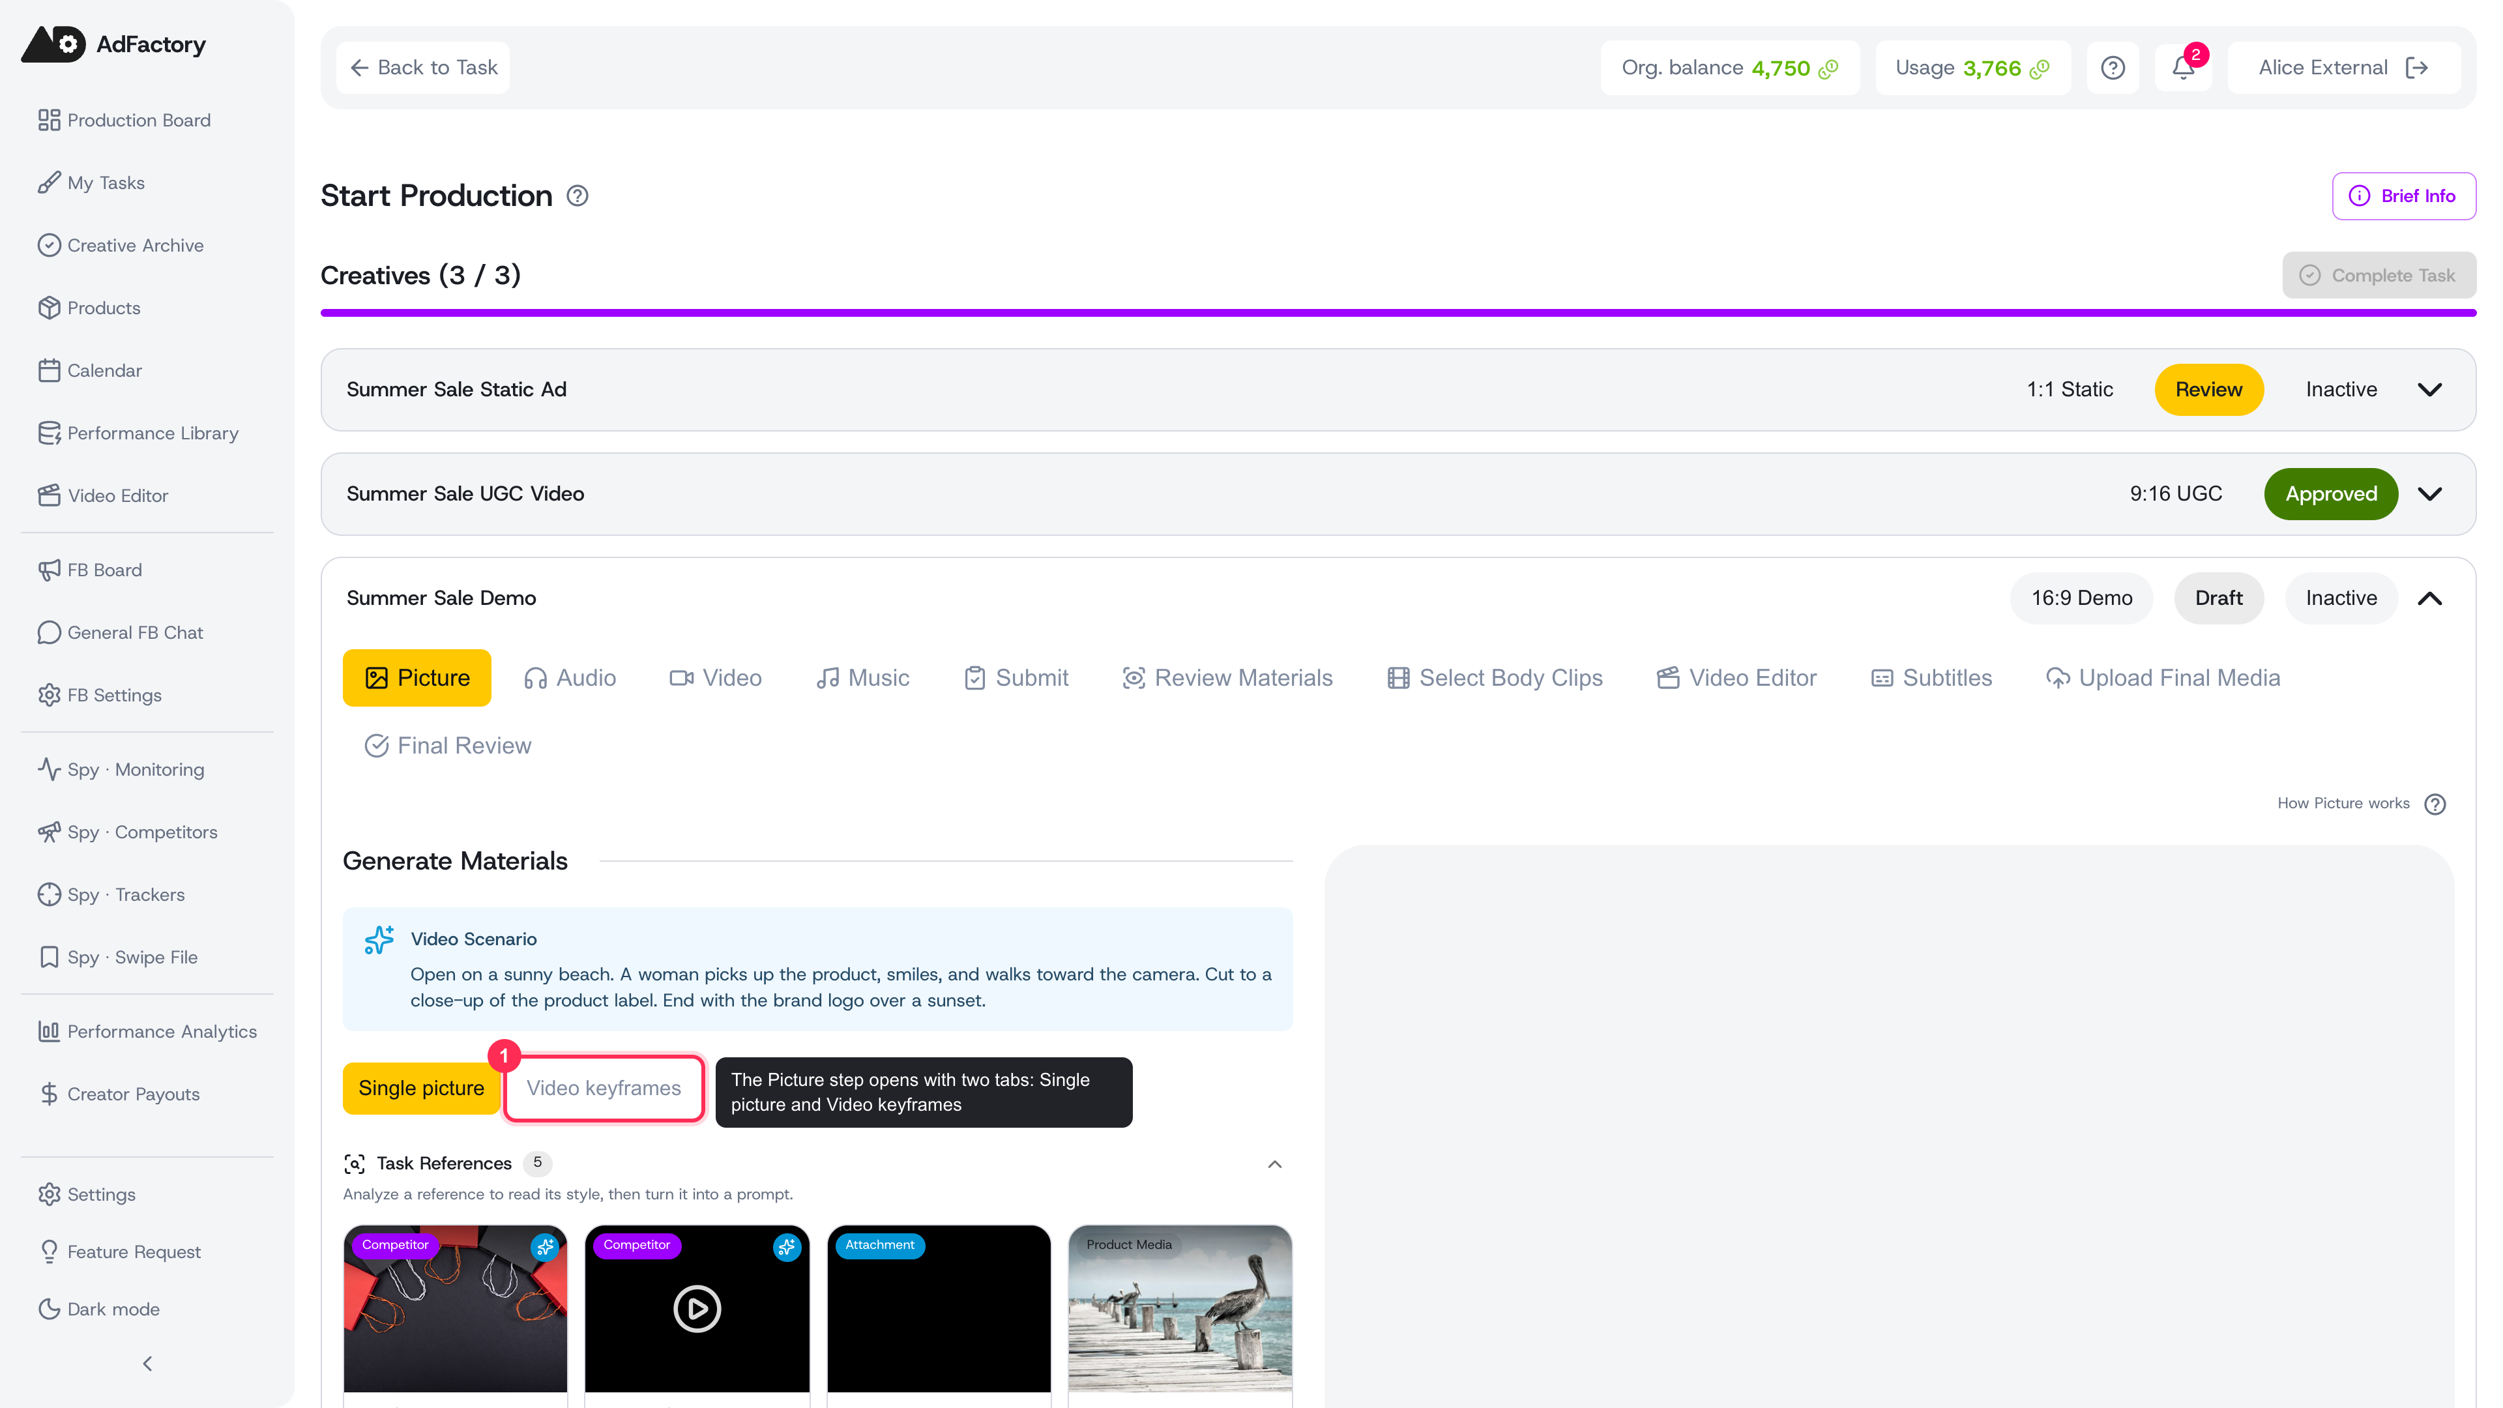Open the Audio step tab

[x=570, y=678]
